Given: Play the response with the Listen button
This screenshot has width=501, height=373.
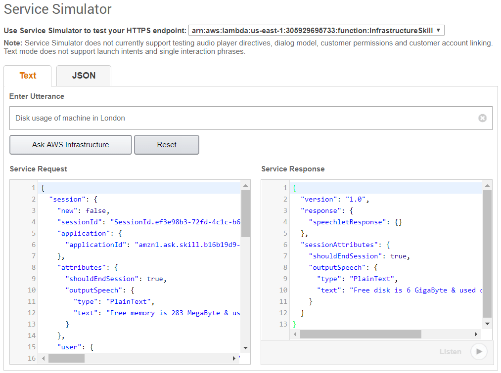Looking at the screenshot, I should click(x=479, y=352).
